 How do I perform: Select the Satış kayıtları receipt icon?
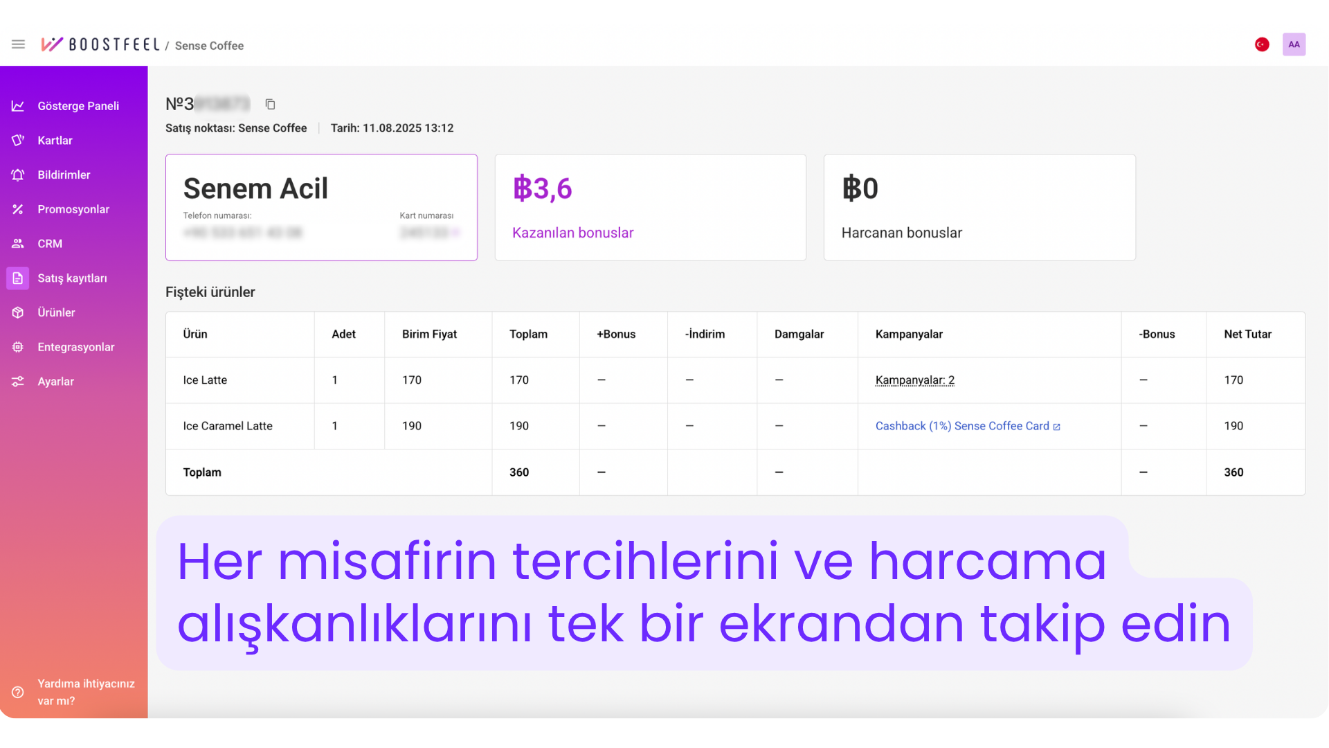point(18,278)
